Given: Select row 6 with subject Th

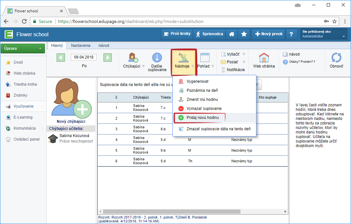Looking at the screenshot, I should coord(193,161).
